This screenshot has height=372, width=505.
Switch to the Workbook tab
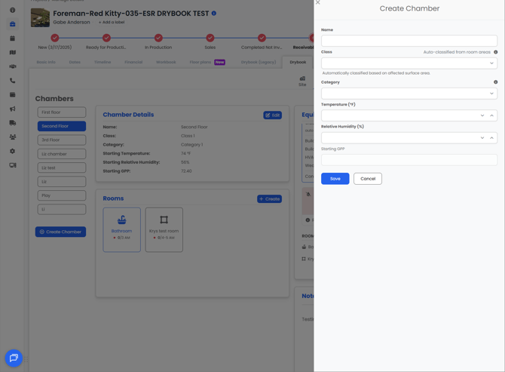point(166,62)
